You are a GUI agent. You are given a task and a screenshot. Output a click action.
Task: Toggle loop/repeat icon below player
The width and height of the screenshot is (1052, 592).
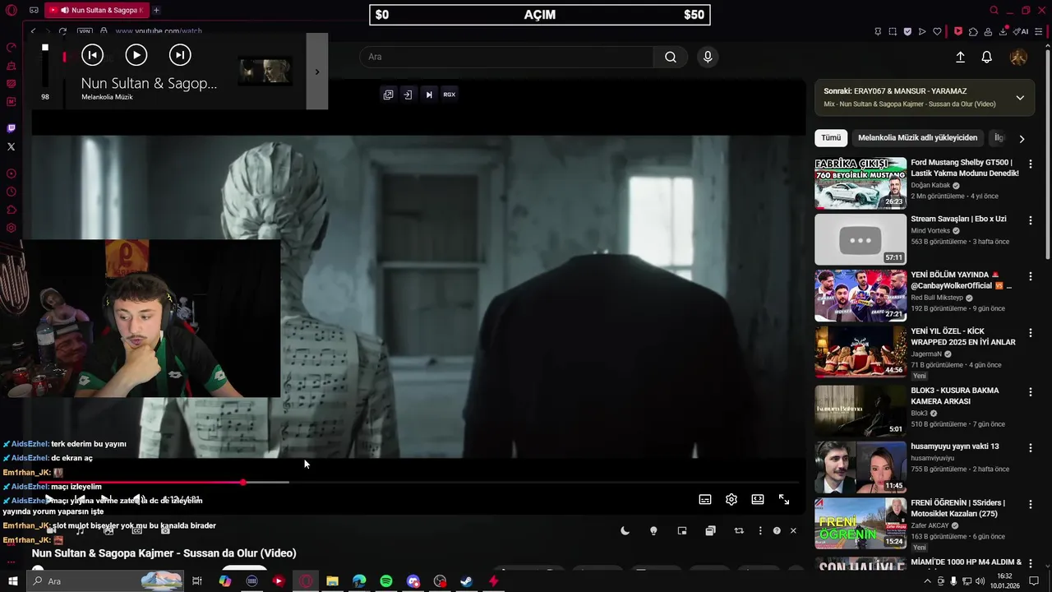point(739,531)
